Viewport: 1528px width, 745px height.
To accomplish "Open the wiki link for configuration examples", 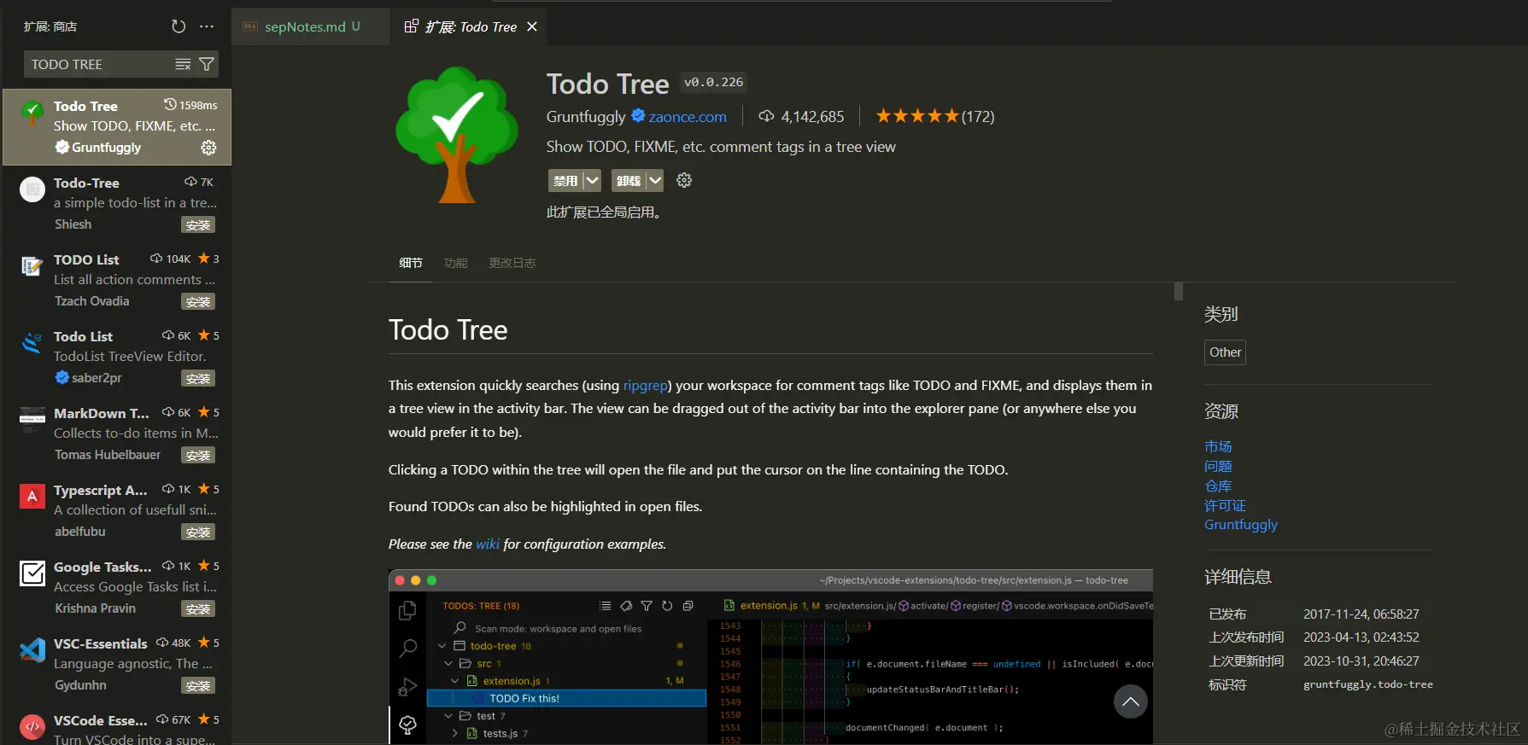I will (x=488, y=544).
